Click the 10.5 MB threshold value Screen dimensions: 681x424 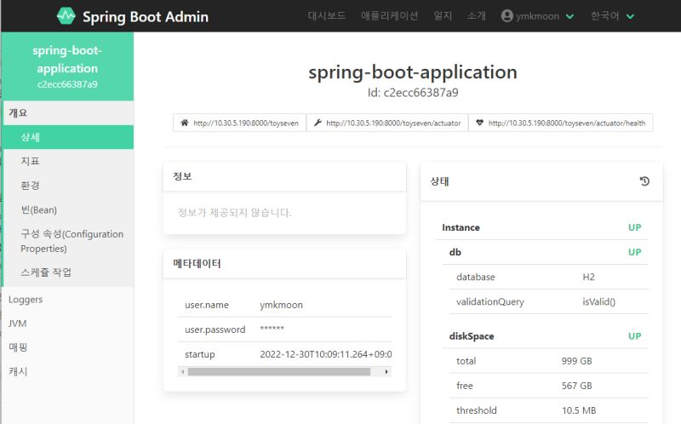(579, 410)
